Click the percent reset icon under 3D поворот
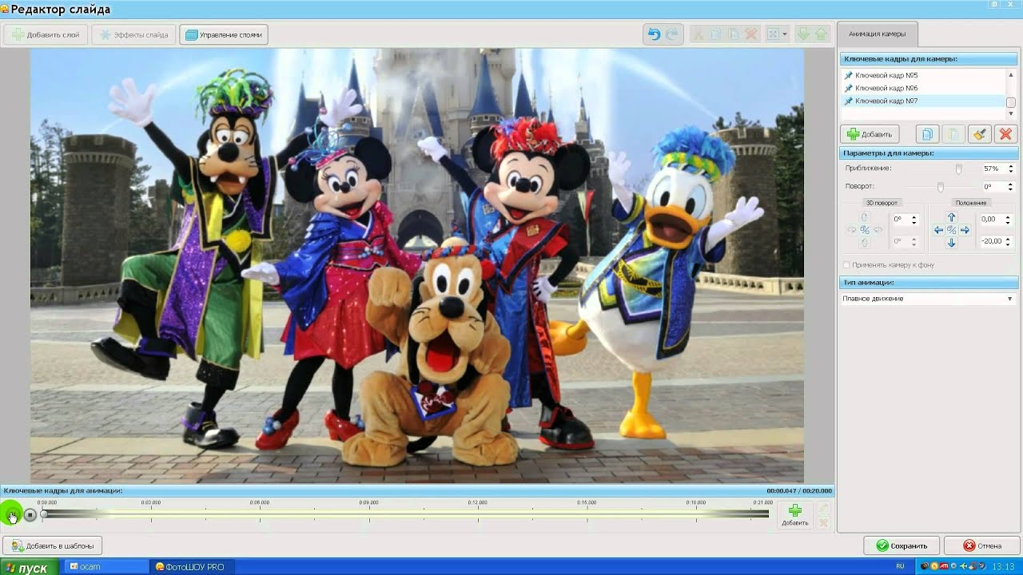Viewport: 1023px width, 575px height. click(x=864, y=230)
